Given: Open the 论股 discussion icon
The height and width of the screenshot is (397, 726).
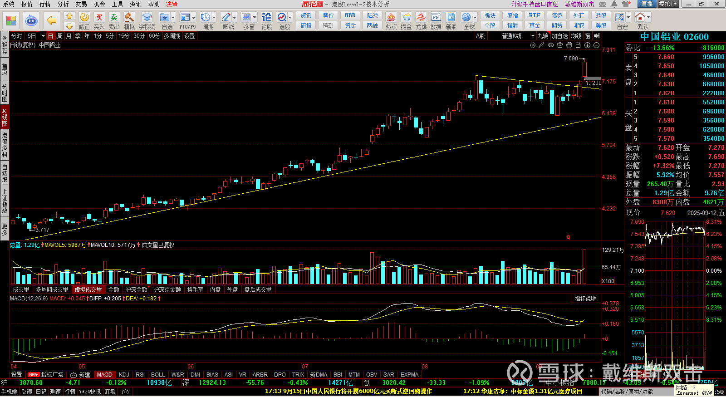Looking at the screenshot, I should pyautogui.click(x=267, y=21).
